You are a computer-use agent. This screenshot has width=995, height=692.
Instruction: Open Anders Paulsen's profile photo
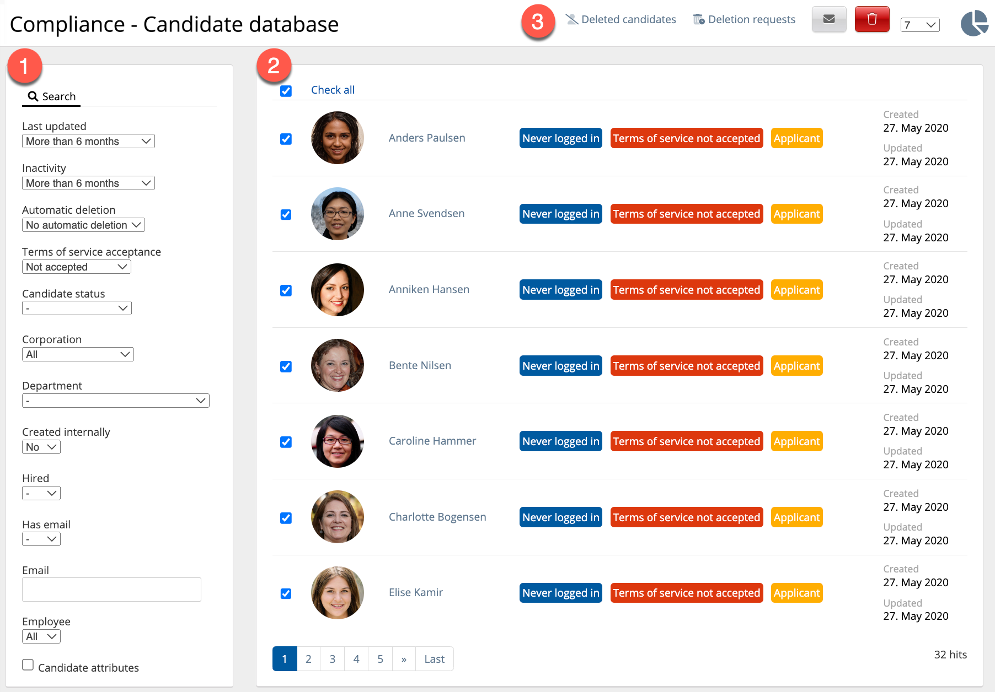pos(338,138)
